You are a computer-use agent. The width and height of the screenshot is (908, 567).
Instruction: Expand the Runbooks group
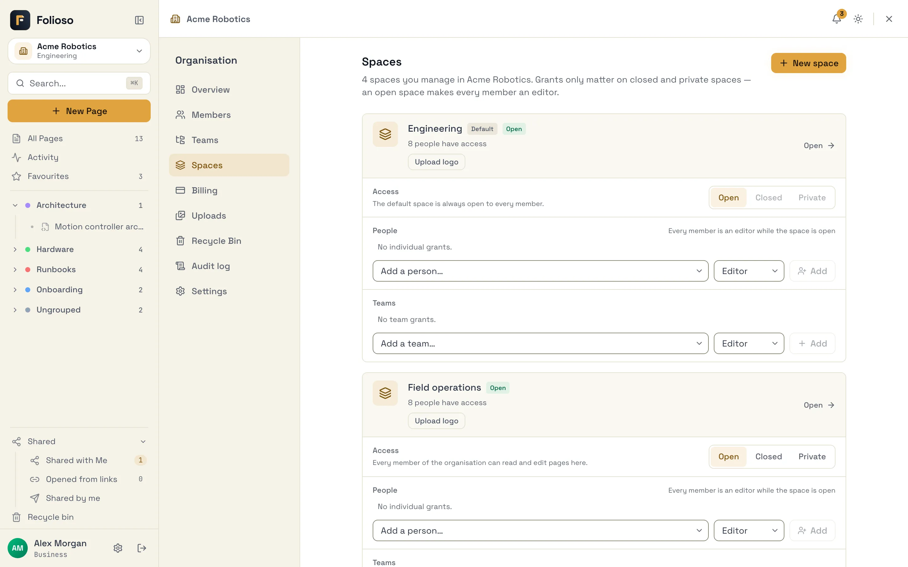15,270
